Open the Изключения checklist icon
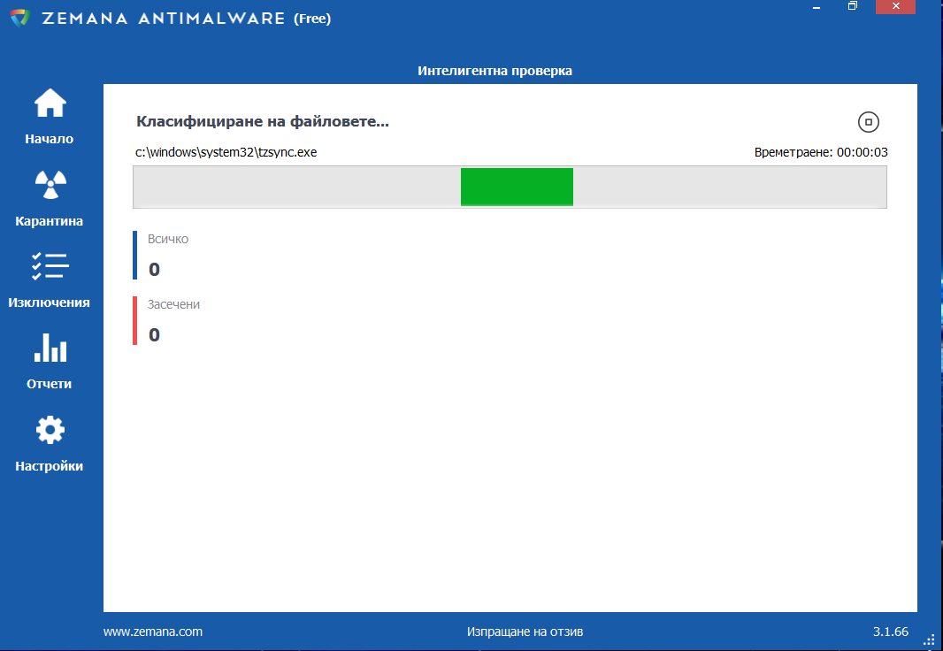The height and width of the screenshot is (651, 943). (x=50, y=265)
